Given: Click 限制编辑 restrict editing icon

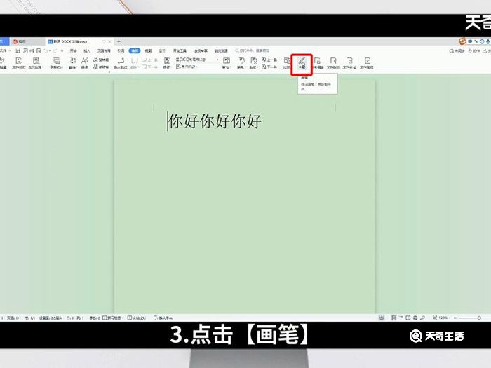Looking at the screenshot, I should pyautogui.click(x=318, y=62).
